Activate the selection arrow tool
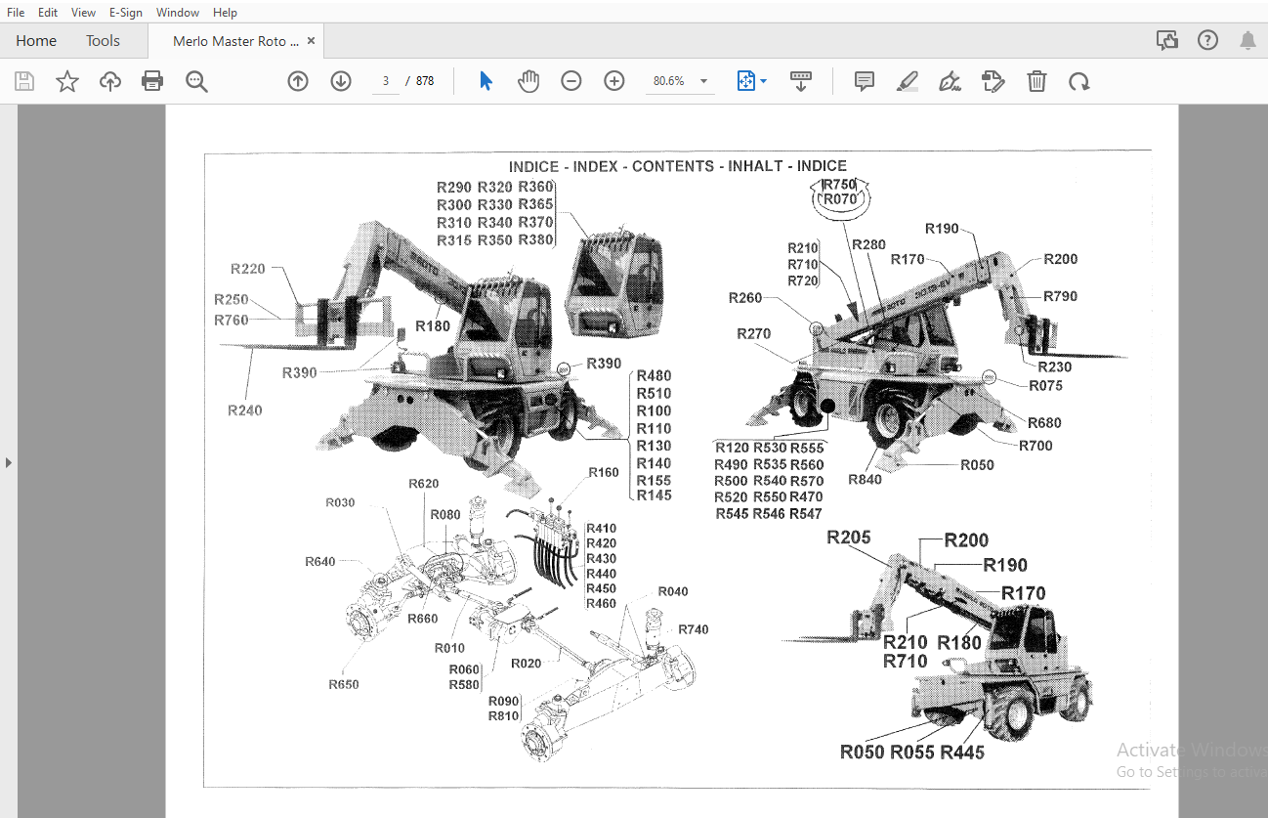The image size is (1268, 818). coord(486,81)
